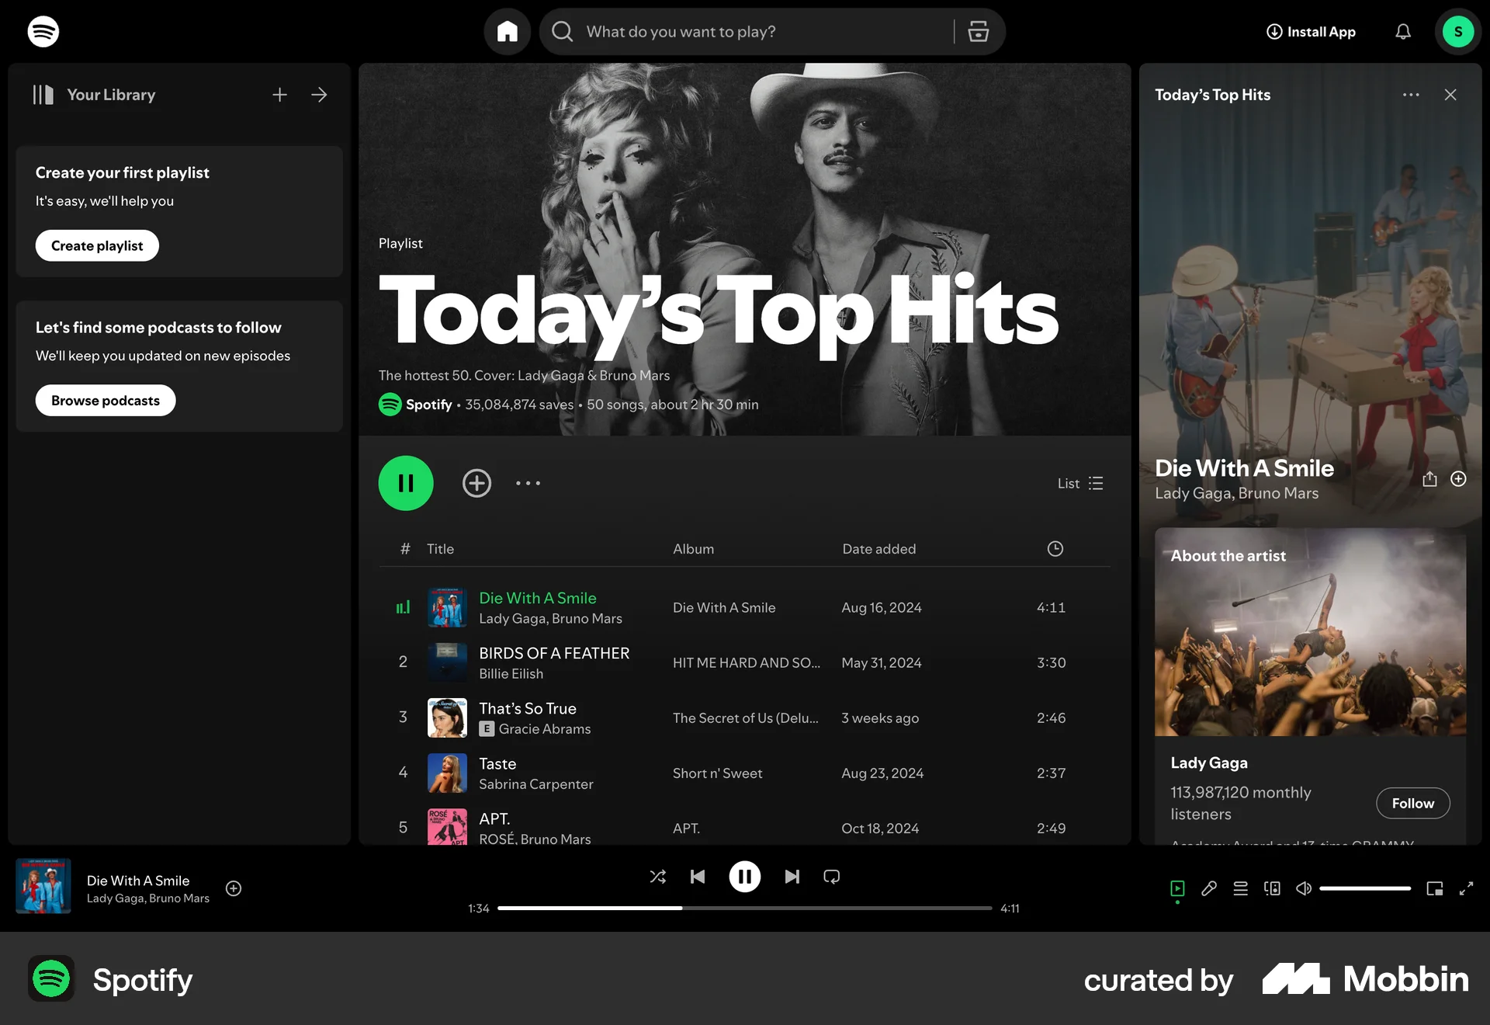Sort songs by Date added column
The width and height of the screenshot is (1490, 1025).
click(878, 548)
